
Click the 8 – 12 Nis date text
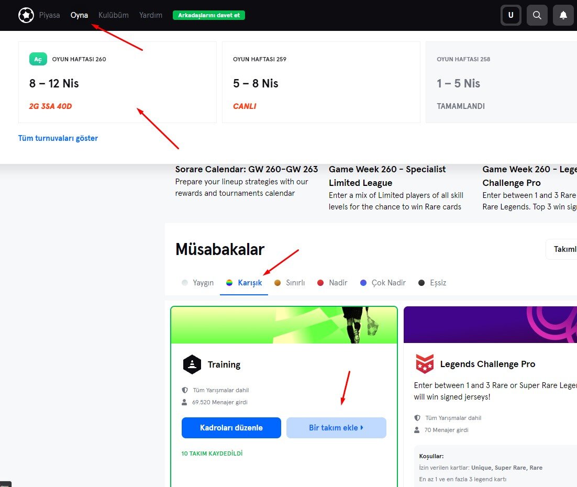tap(54, 84)
